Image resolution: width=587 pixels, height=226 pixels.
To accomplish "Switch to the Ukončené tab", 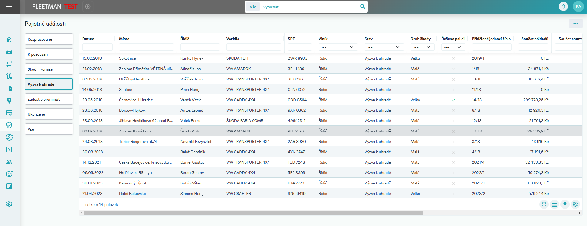I will 49,114.
